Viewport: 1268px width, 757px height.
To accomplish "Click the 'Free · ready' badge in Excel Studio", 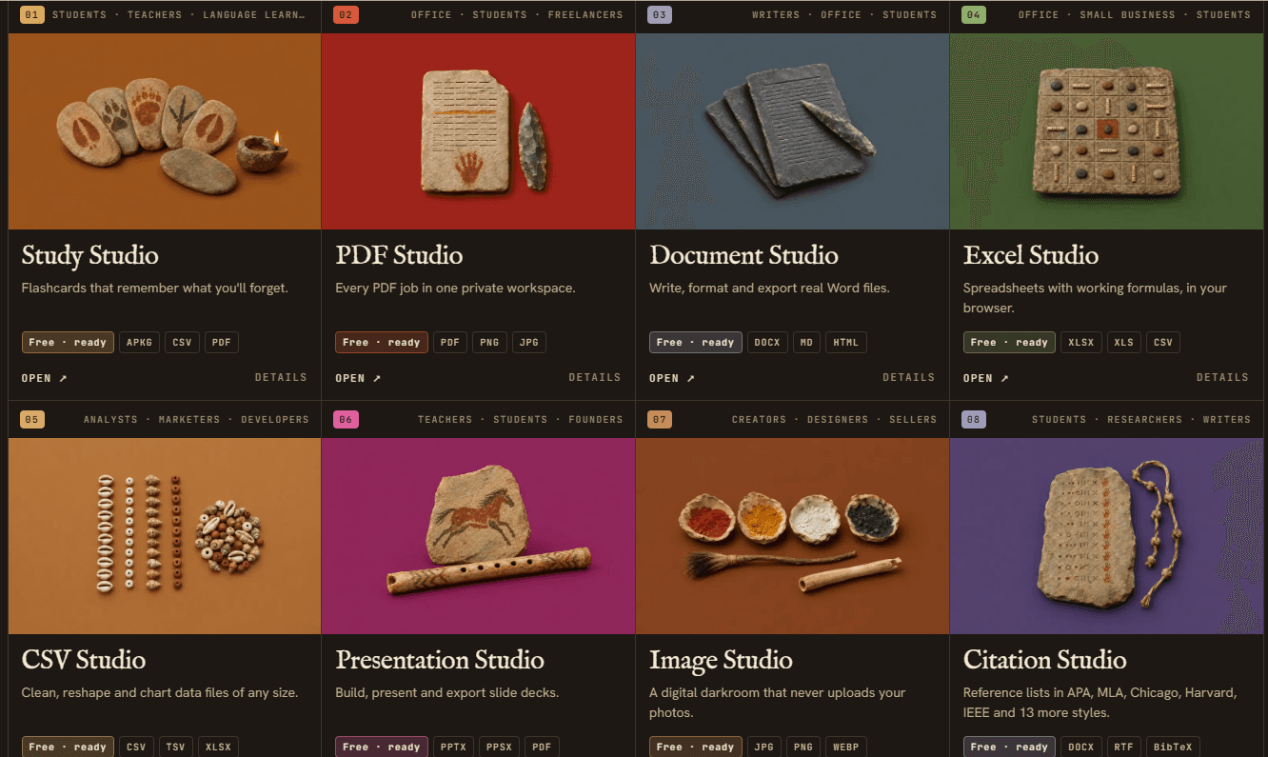I will tap(1009, 343).
